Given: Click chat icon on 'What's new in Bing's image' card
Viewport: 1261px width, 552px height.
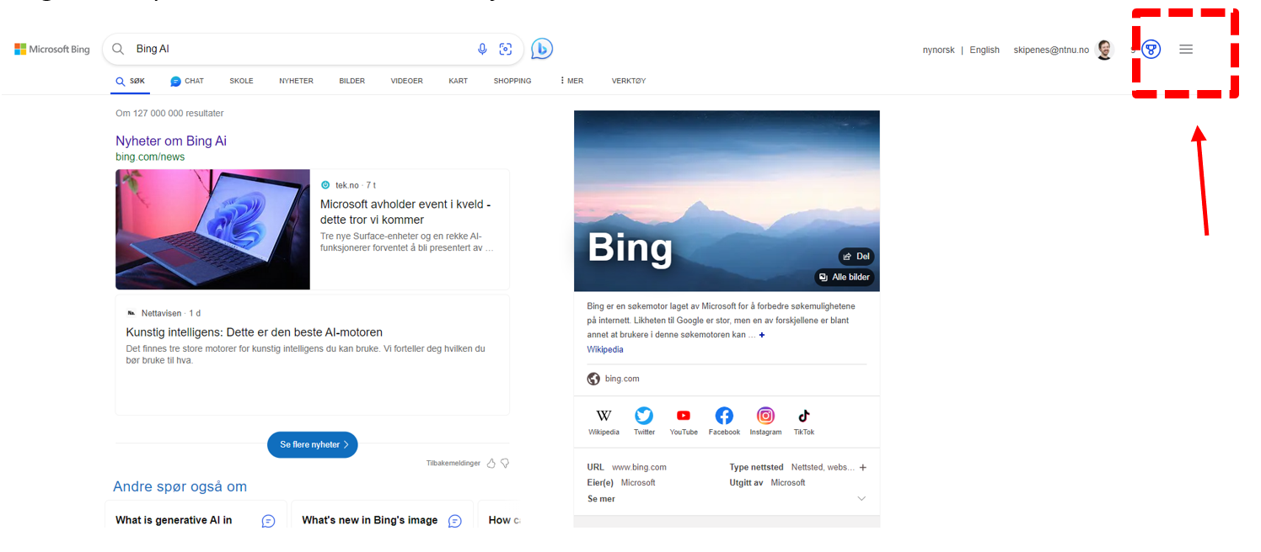Looking at the screenshot, I should tap(455, 521).
